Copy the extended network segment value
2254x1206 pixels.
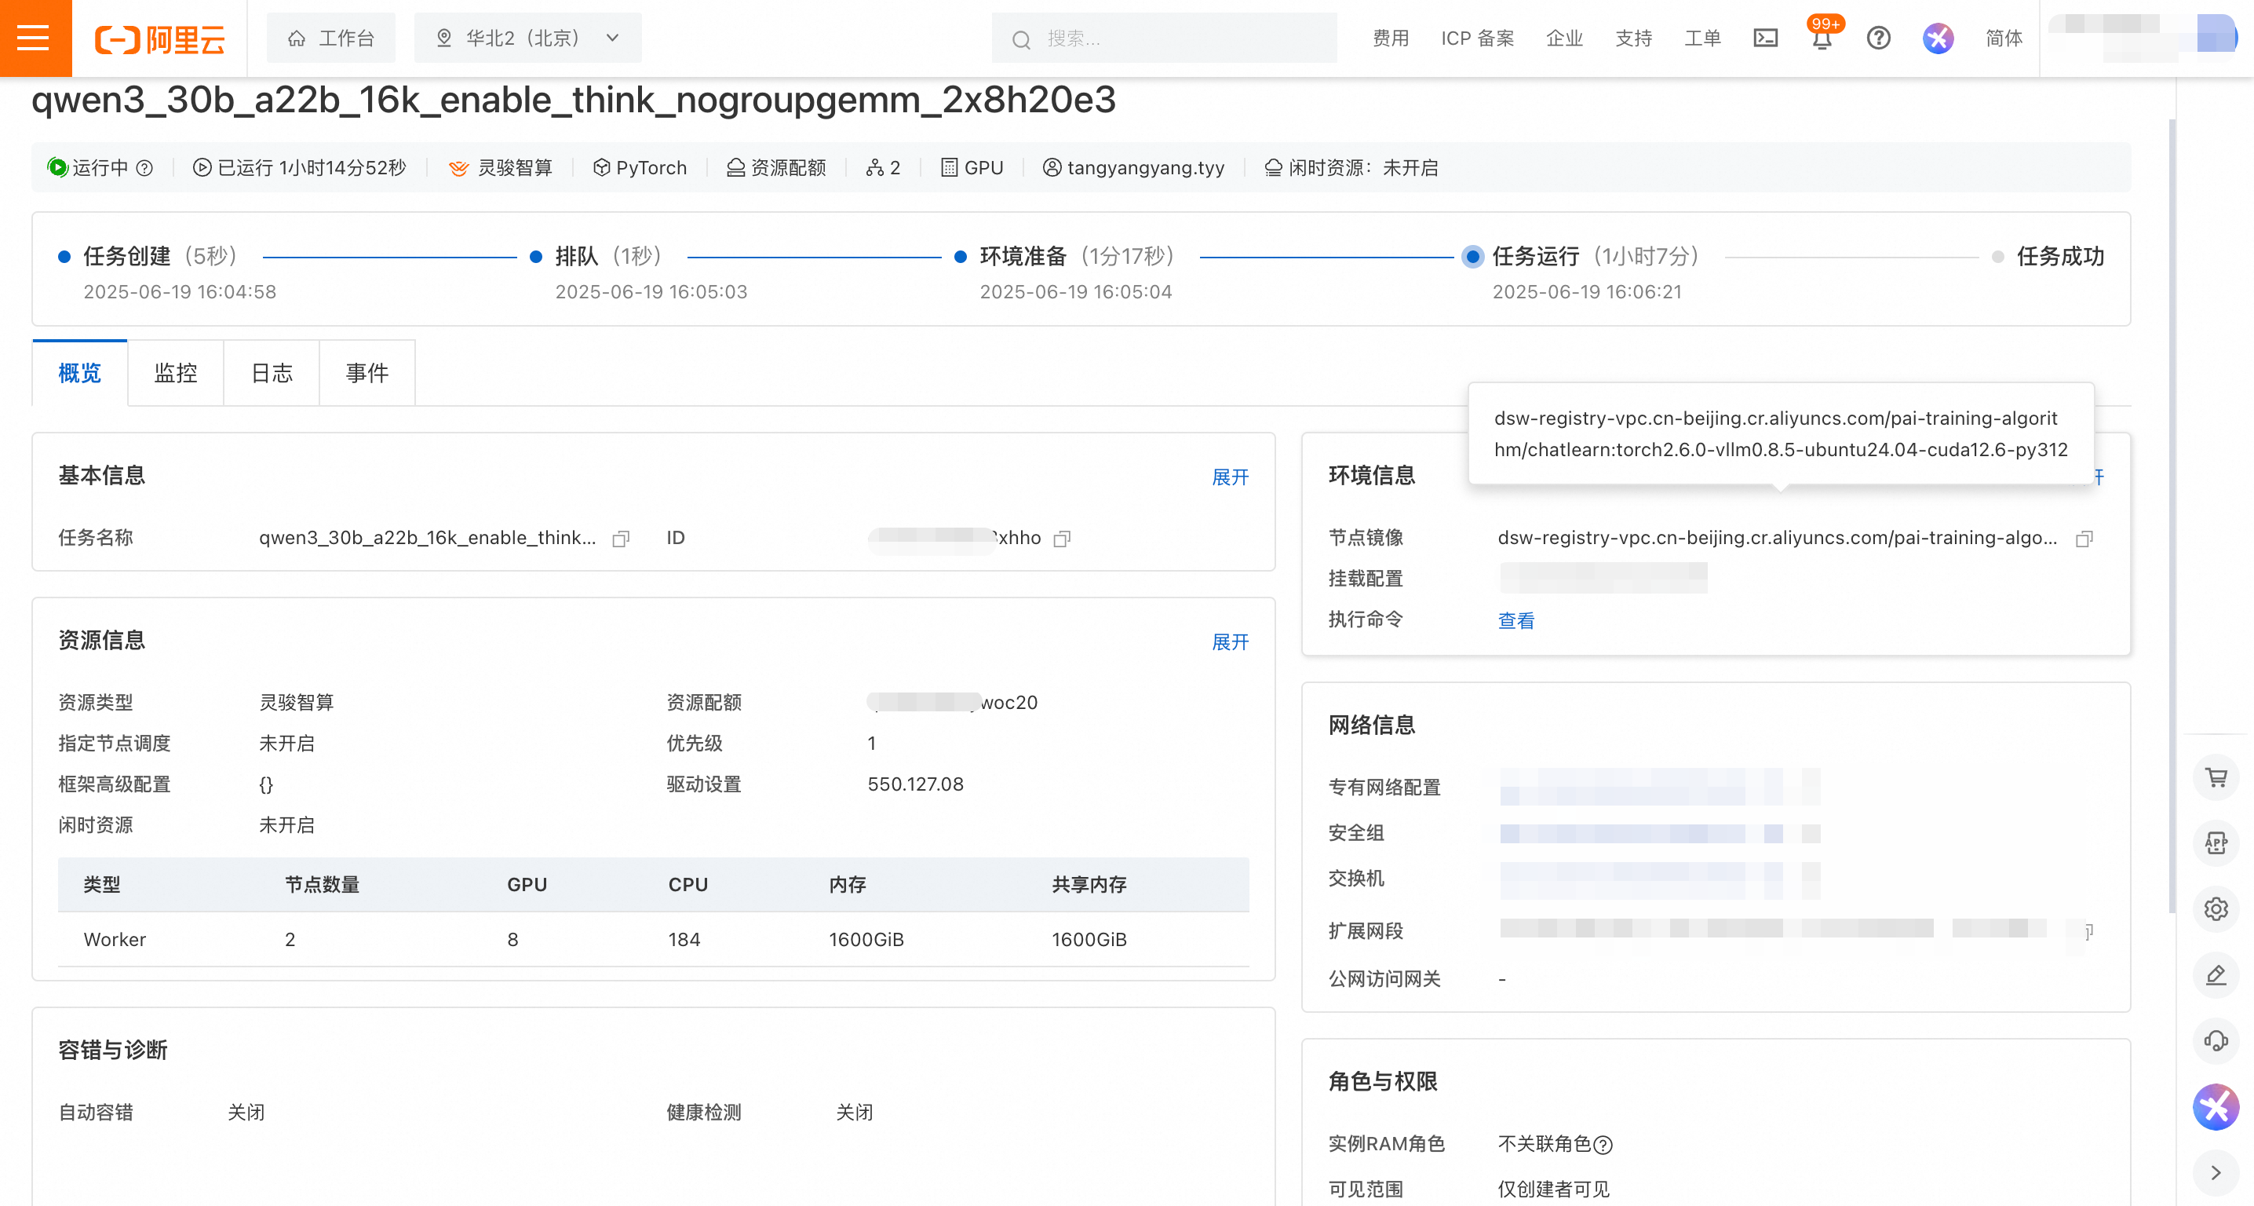tap(2087, 930)
